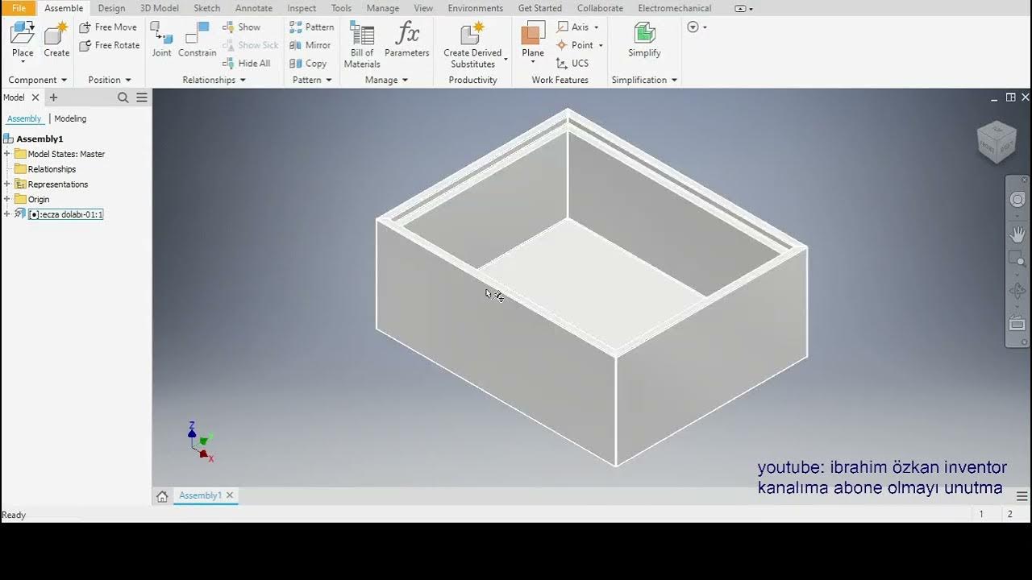The height and width of the screenshot is (580, 1032).
Task: Switch to the Design ribbon tab
Action: 111,8
